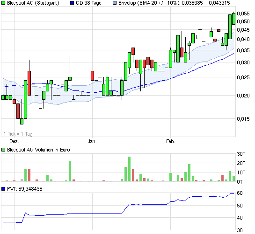Click the Bluepool AG (Stuttgart) legend label
Screen dimensions: 255x234
33,3
